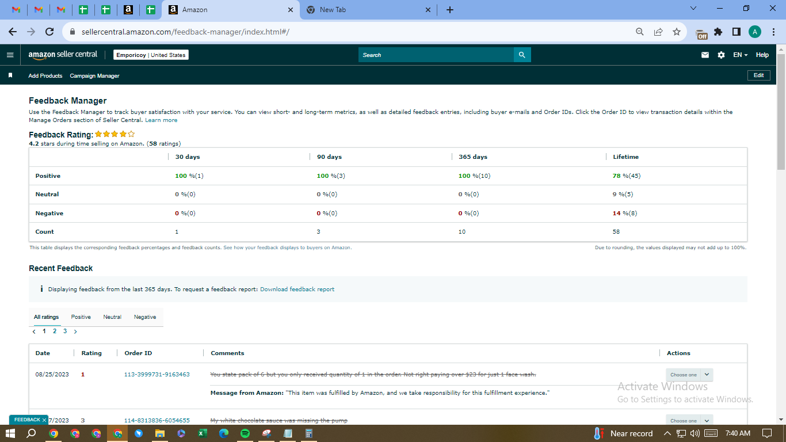
Task: Open the Help link in the header
Action: coord(762,55)
